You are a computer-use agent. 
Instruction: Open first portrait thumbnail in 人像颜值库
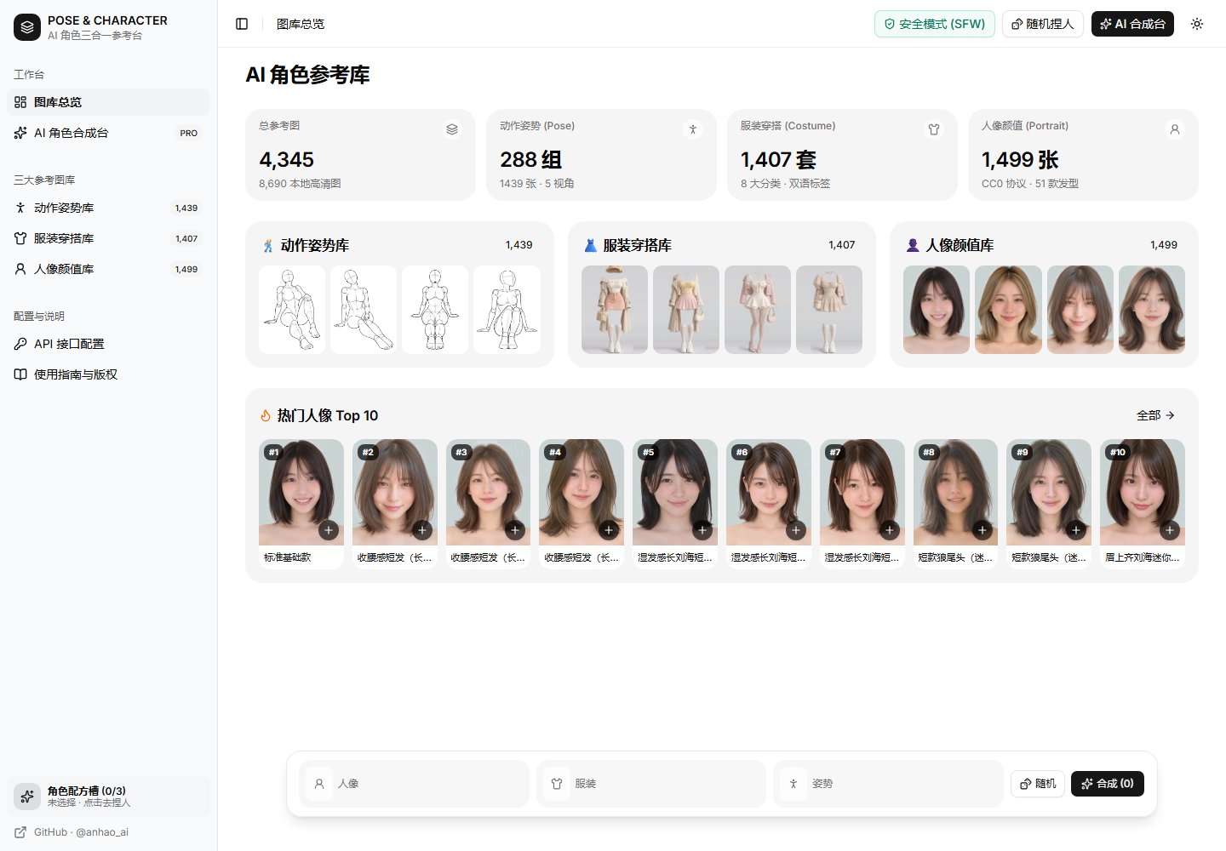937,310
